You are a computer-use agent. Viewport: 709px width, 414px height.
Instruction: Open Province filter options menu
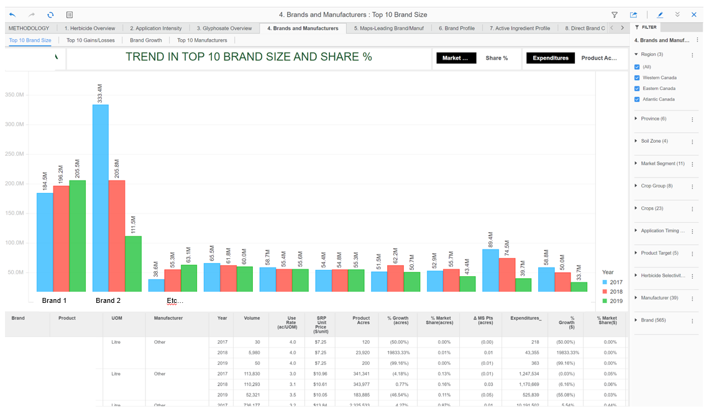tap(692, 120)
